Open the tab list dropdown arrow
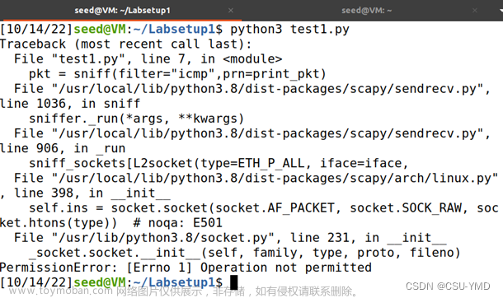This screenshot has height=298, width=503. pos(501,11)
